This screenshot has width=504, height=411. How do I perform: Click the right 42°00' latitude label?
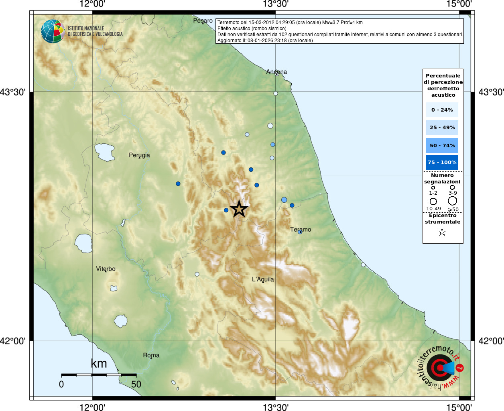491,341
